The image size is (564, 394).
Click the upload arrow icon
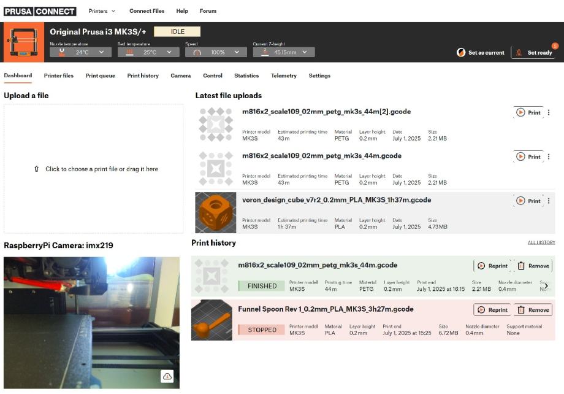36,169
